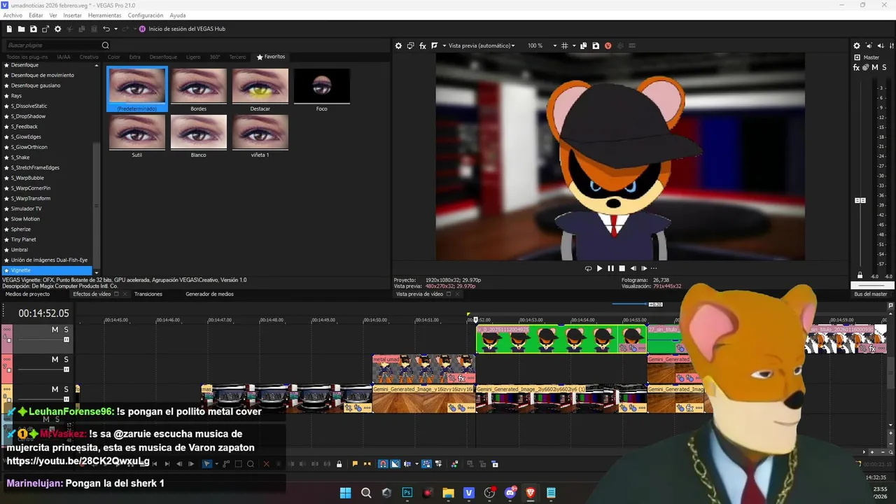Switch to Transiciones tab
The height and width of the screenshot is (504, 896).
point(148,294)
